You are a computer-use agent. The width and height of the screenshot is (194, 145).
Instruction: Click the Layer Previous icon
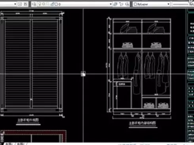121,4
